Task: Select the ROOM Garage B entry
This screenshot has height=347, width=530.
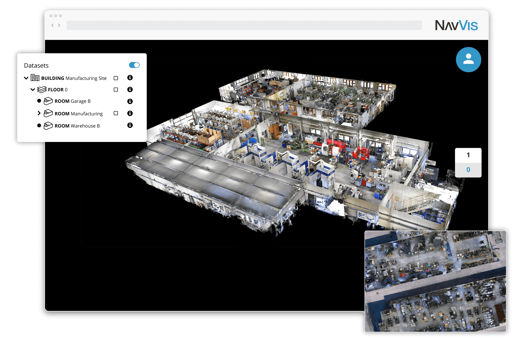Action: 73,101
